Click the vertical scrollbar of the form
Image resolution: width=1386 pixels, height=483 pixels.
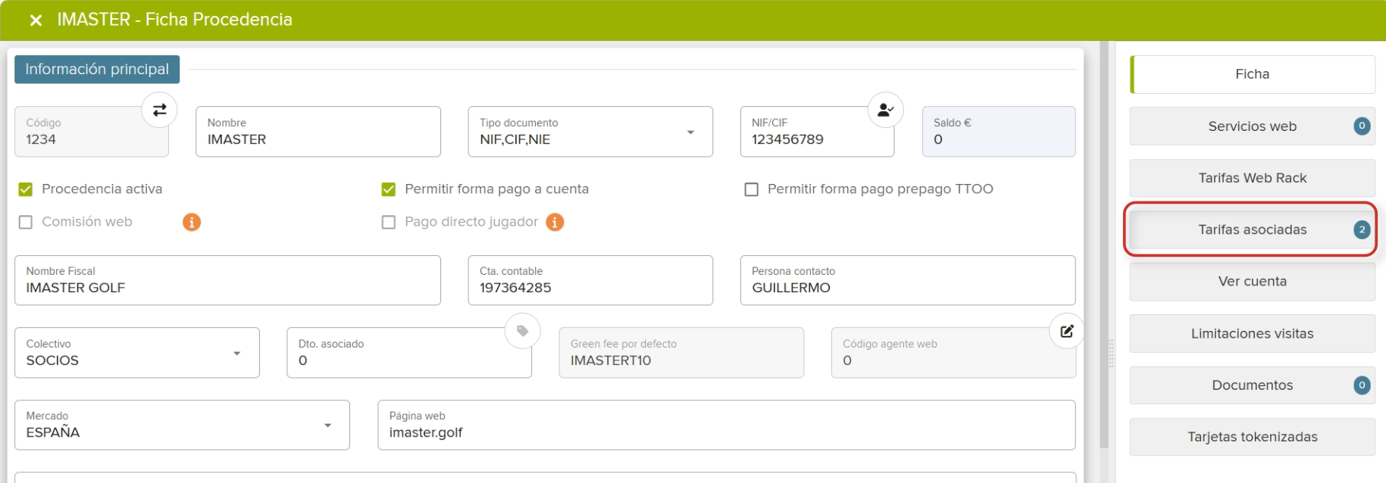[x=1103, y=242]
